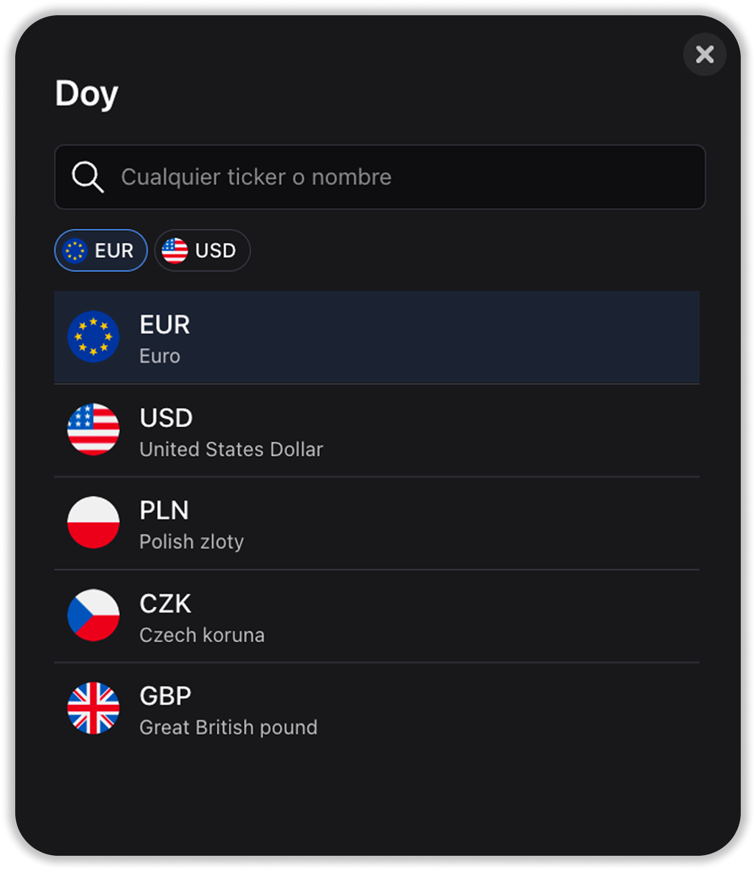Select the USD United States Dollar row
Image resolution: width=756 pixels, height=871 pixels.
pyautogui.click(x=377, y=430)
